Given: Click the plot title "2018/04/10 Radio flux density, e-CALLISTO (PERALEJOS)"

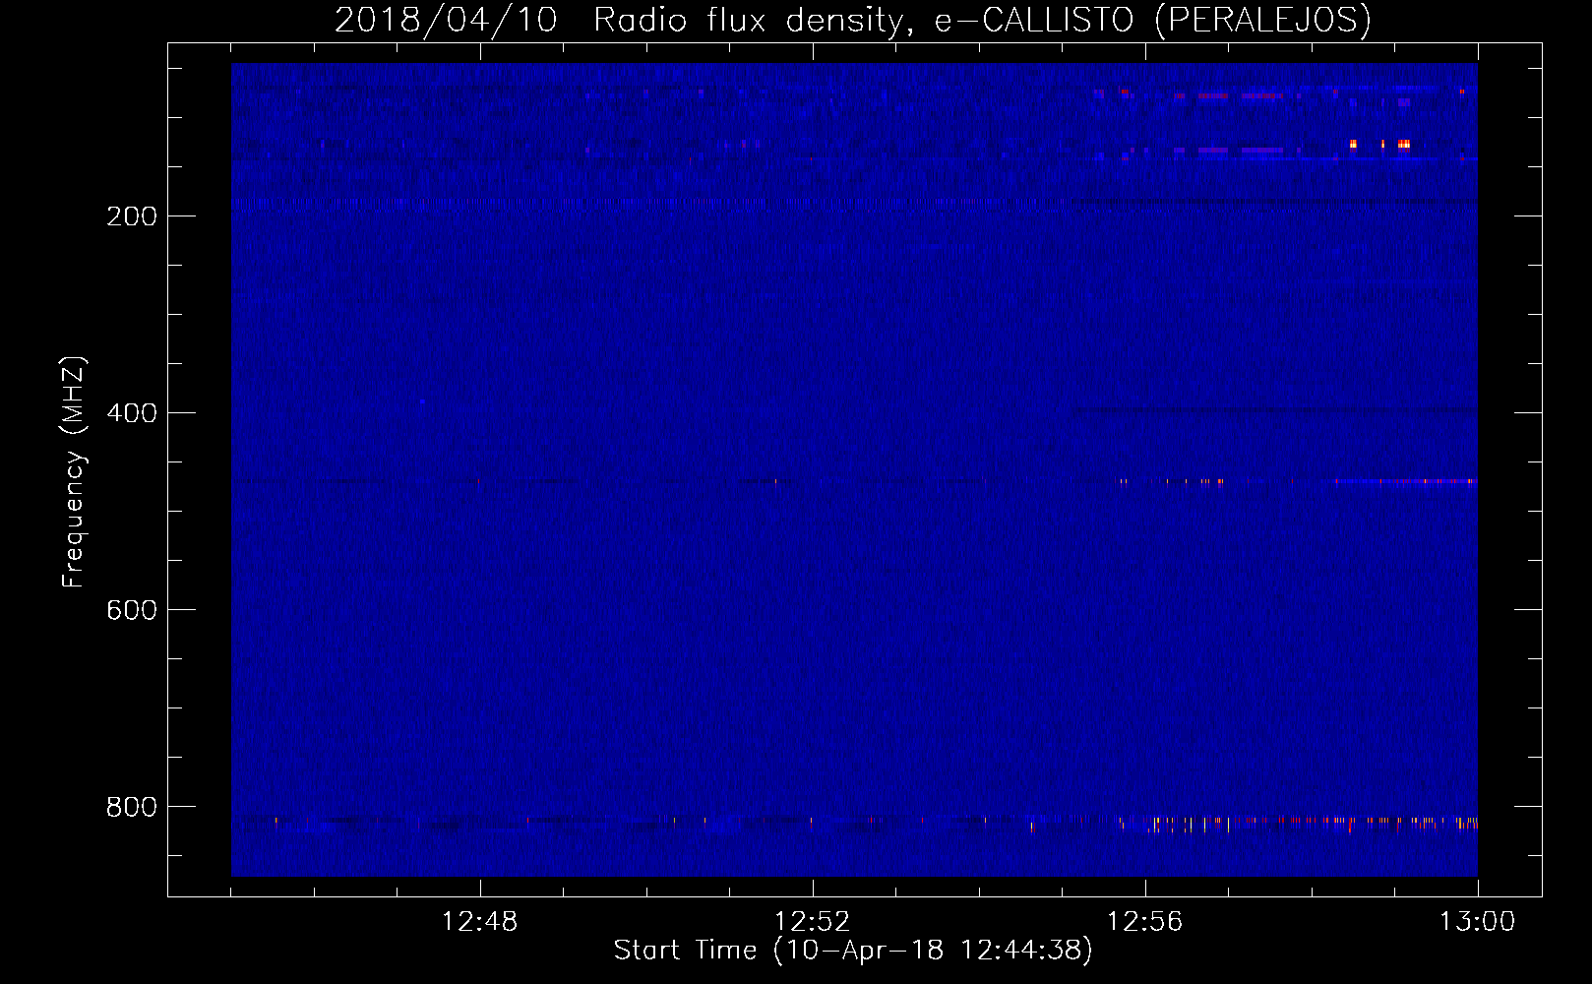Looking at the screenshot, I should click(x=852, y=20).
